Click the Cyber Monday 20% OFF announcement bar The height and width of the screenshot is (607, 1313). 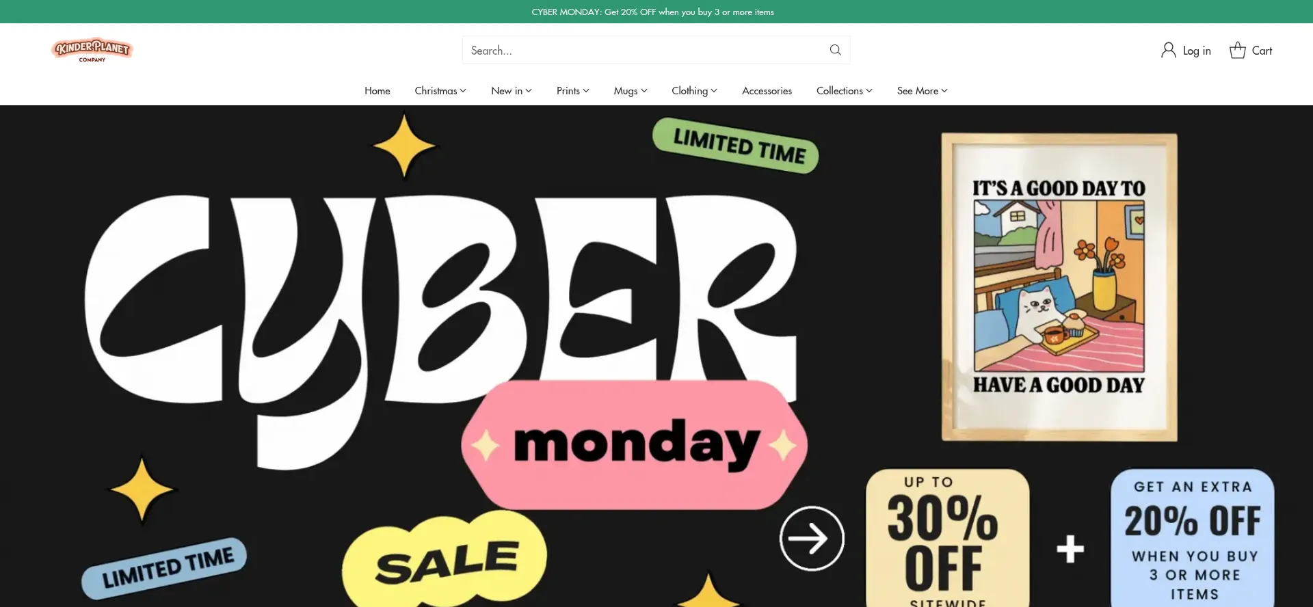point(653,12)
